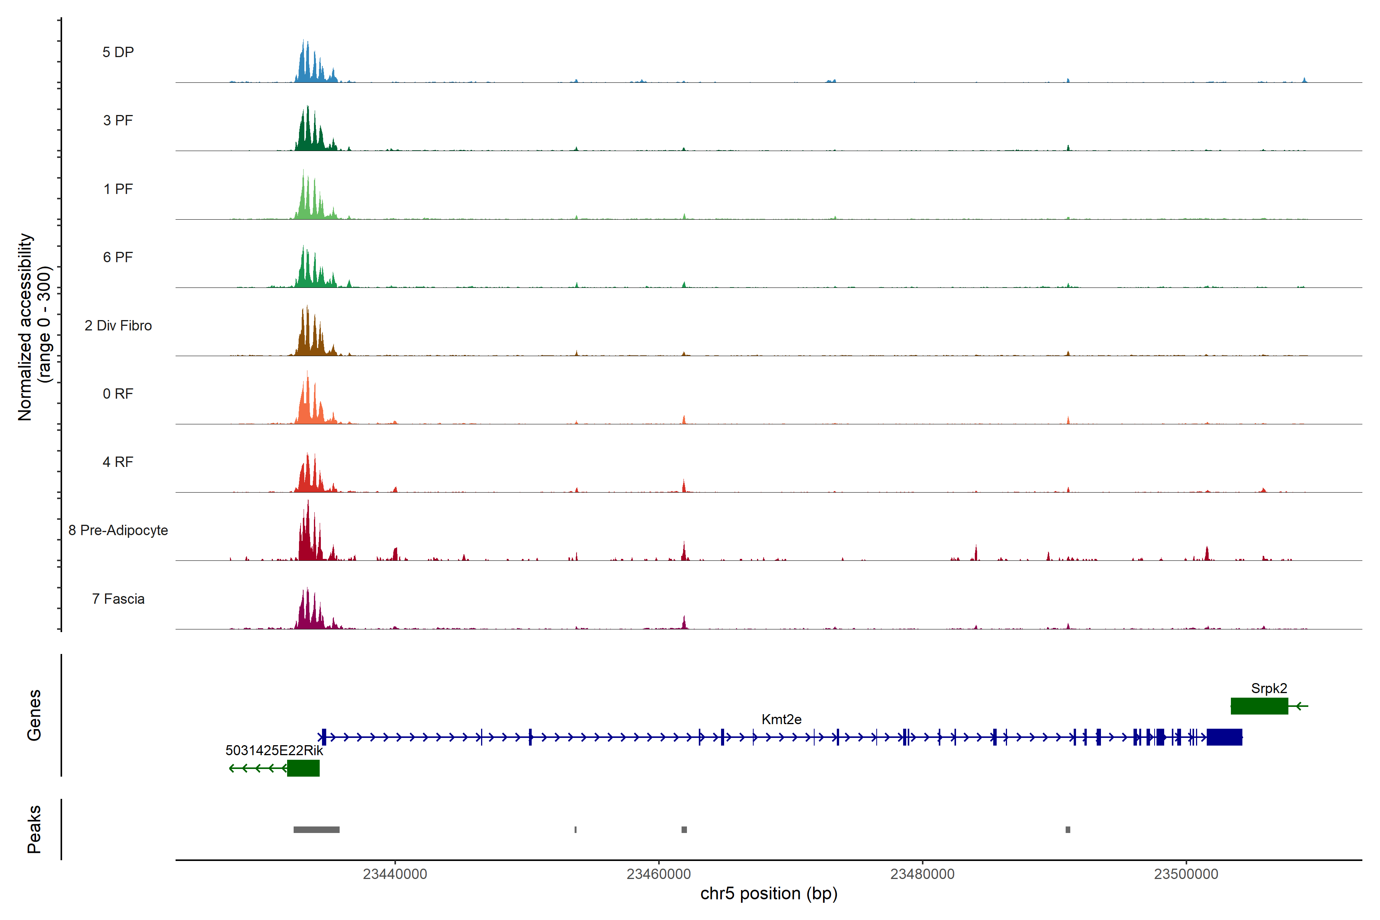Click the gray peak marker near 23460000
Screen dimensions: 1380x920
tap(684, 830)
